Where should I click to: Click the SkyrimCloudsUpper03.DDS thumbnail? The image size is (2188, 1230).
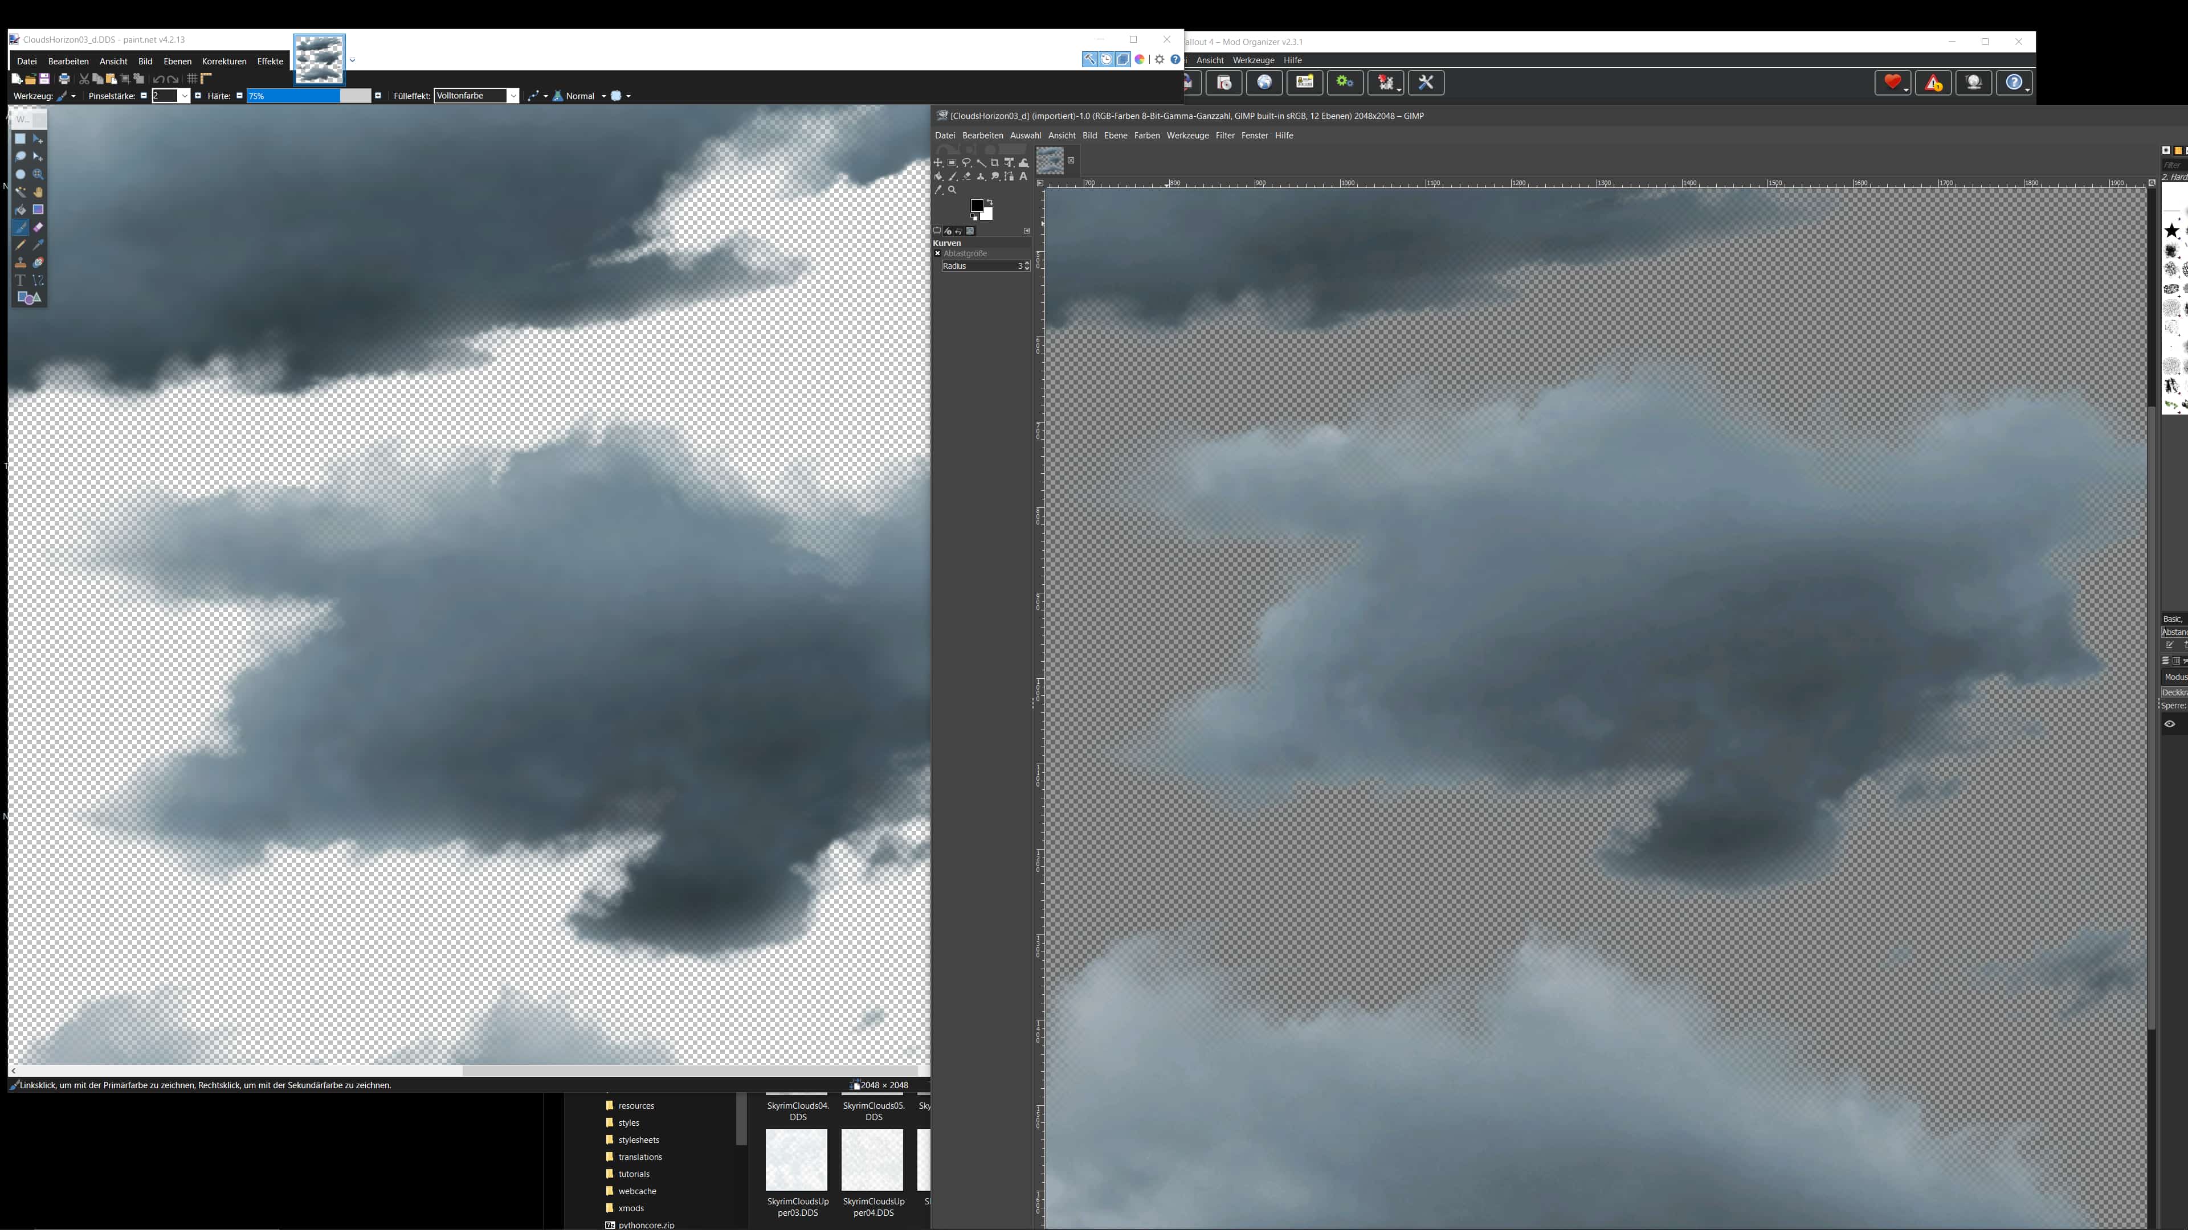coord(797,1159)
